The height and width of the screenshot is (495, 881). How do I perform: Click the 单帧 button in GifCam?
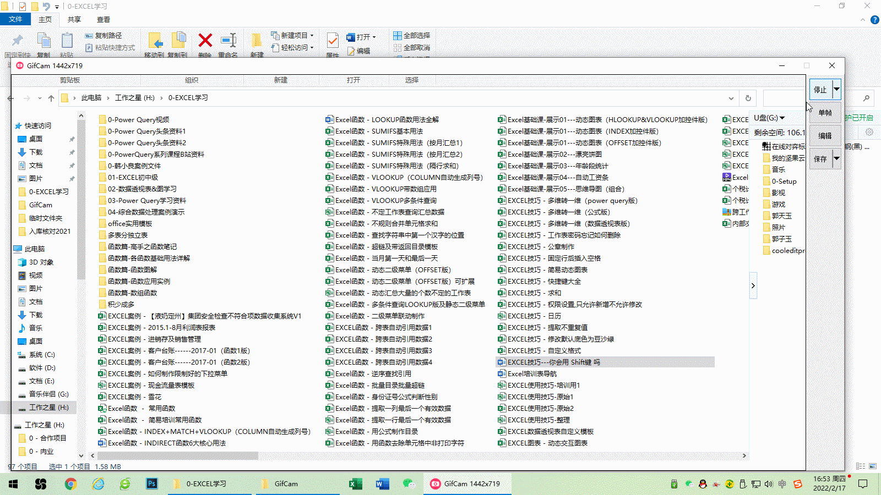point(825,113)
